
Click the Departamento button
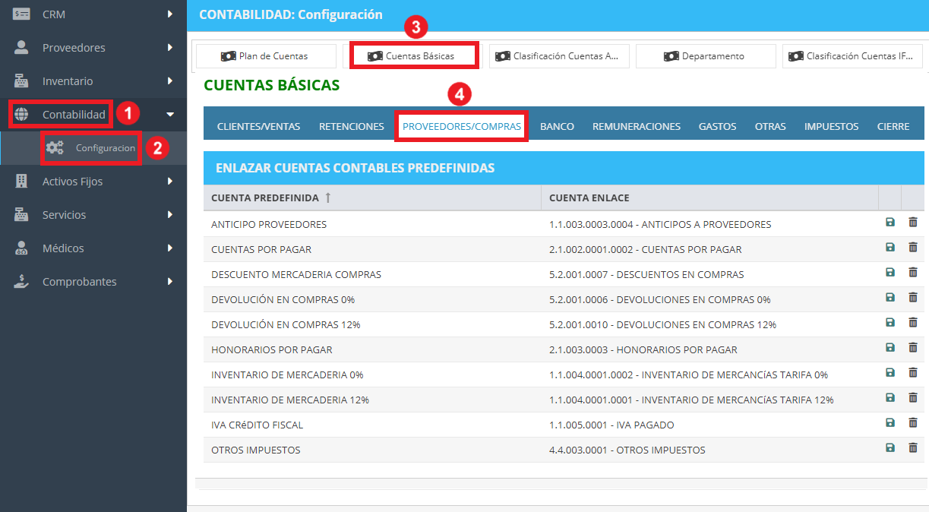tap(706, 56)
